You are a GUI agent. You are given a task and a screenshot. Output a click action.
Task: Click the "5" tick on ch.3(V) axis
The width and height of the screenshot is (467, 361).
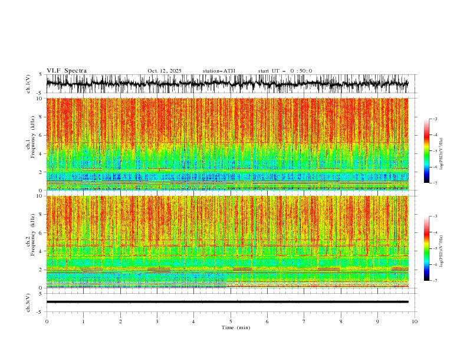click(40, 294)
